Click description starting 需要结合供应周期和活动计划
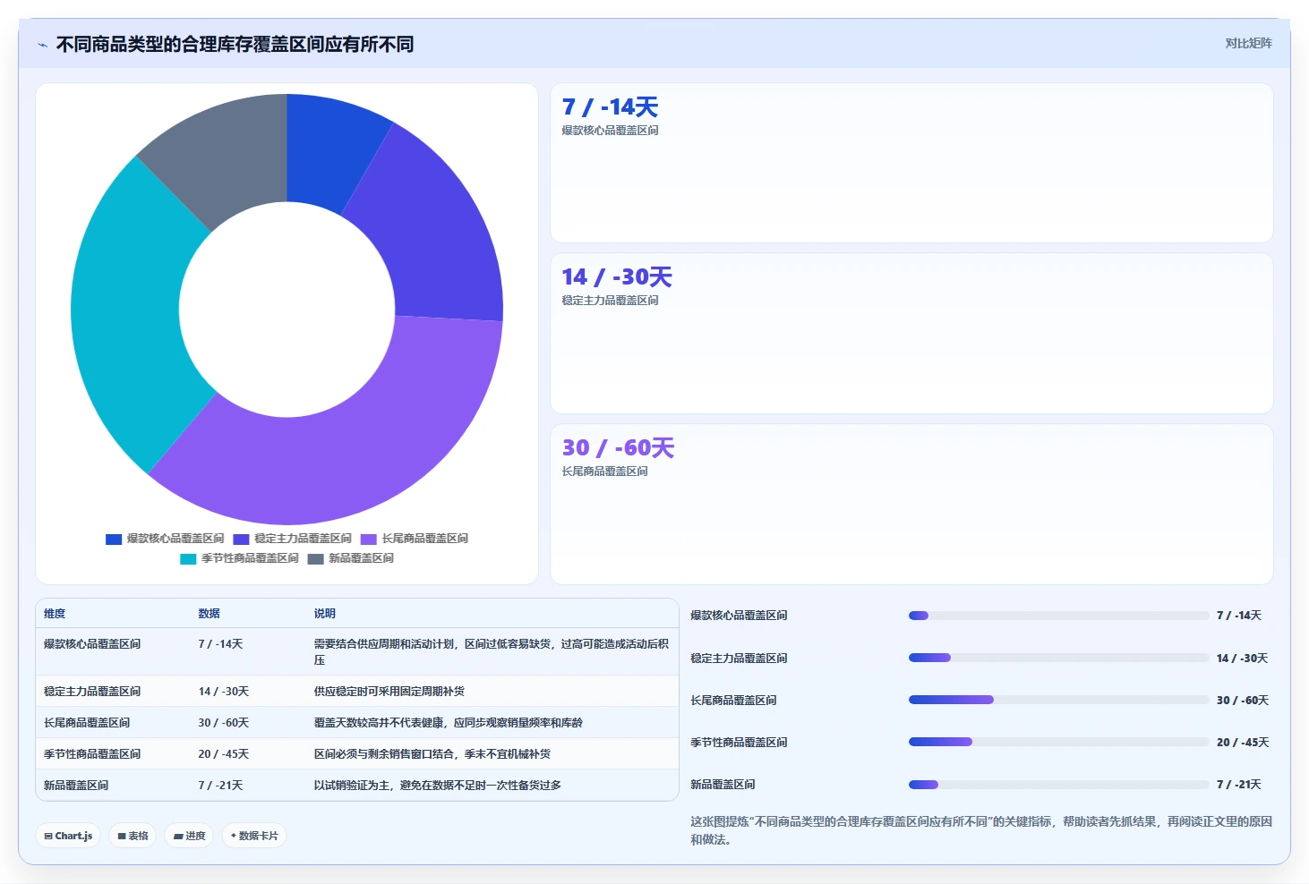The image size is (1309, 884). 491,652
